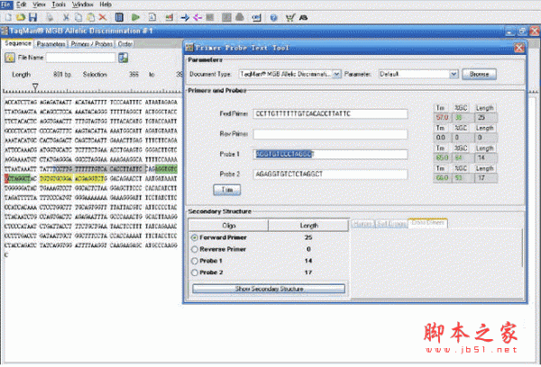This screenshot has height=367, width=541.
Task: Click the gray cloud-shaped toolbar icon
Action: pos(240,17)
